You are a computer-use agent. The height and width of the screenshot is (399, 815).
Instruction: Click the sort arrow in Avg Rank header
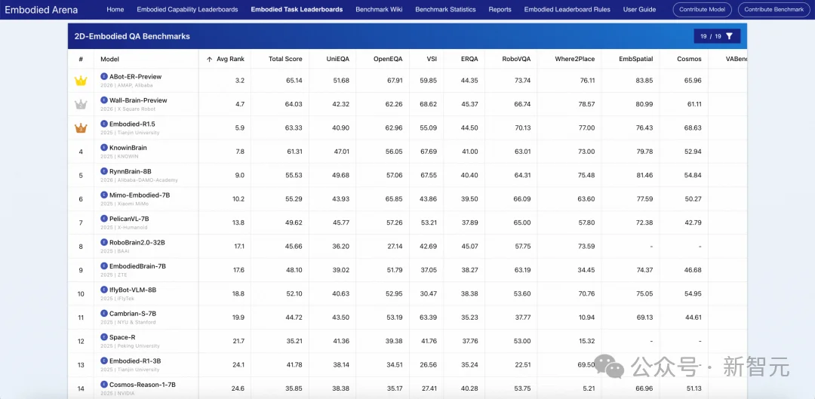(210, 60)
